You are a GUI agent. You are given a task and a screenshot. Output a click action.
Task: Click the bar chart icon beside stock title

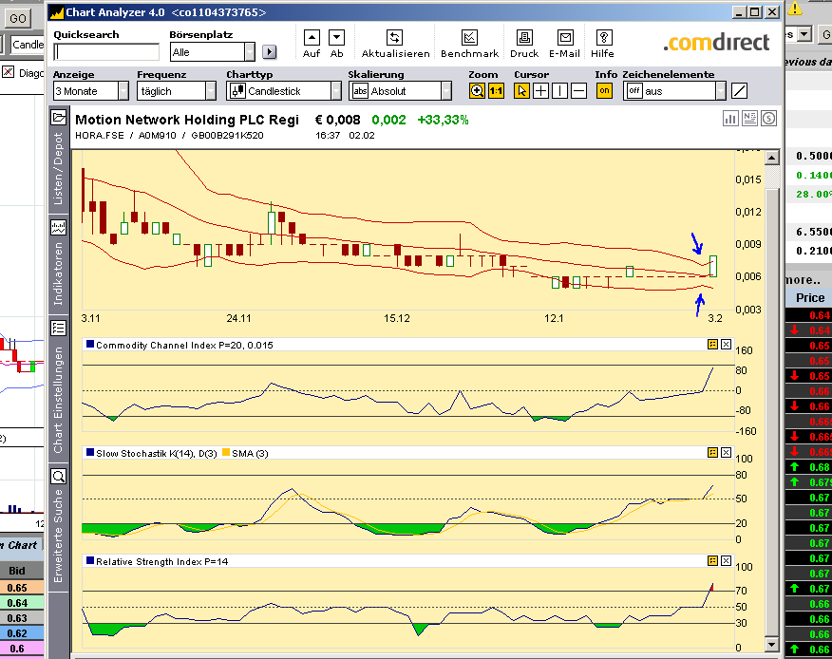tap(730, 119)
